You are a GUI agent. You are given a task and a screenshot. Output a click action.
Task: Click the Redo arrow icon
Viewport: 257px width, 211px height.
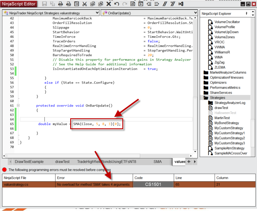(x=125, y=4)
